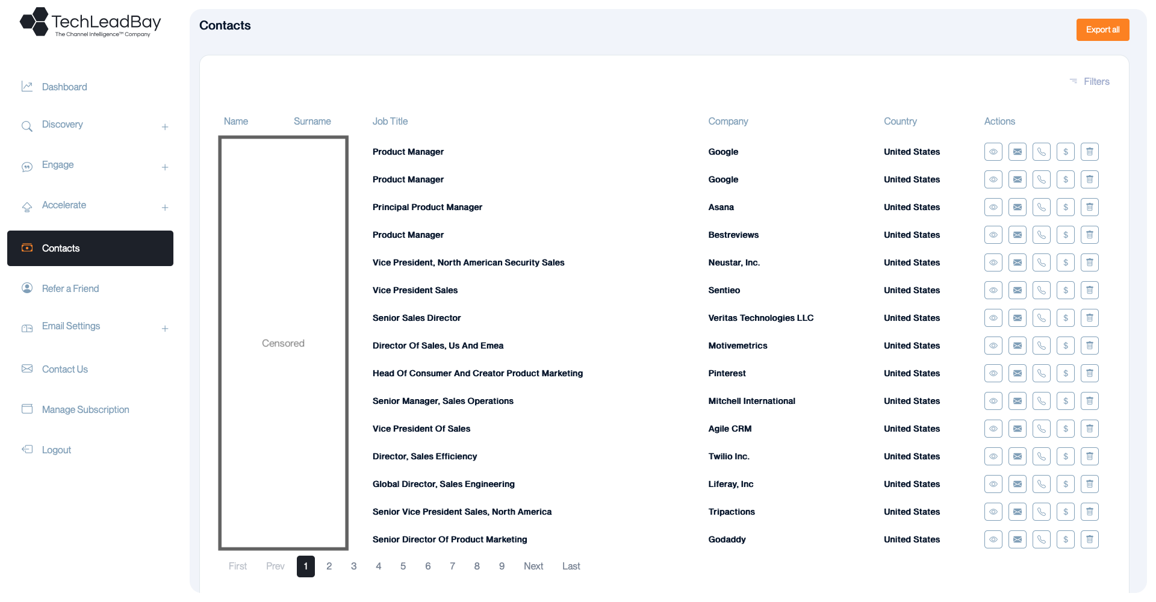This screenshot has width=1156, height=602.
Task: Select current page 1 button
Action: (306, 566)
